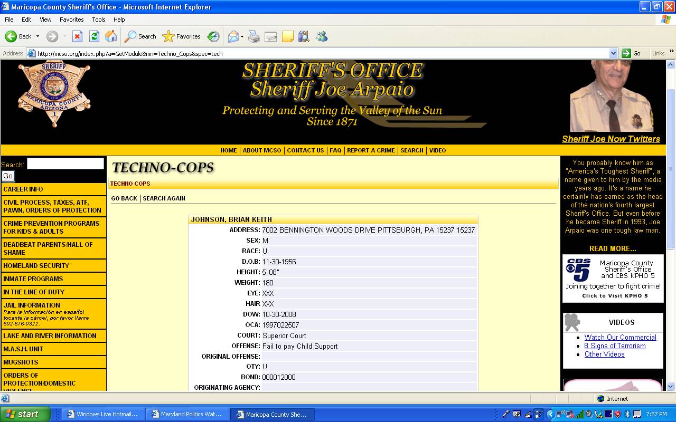
Task: Open INMATE PROGRAMS sidebar item
Action: pos(54,279)
